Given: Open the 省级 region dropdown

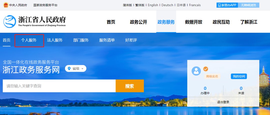Looking at the screenshot, I should point(75,69).
